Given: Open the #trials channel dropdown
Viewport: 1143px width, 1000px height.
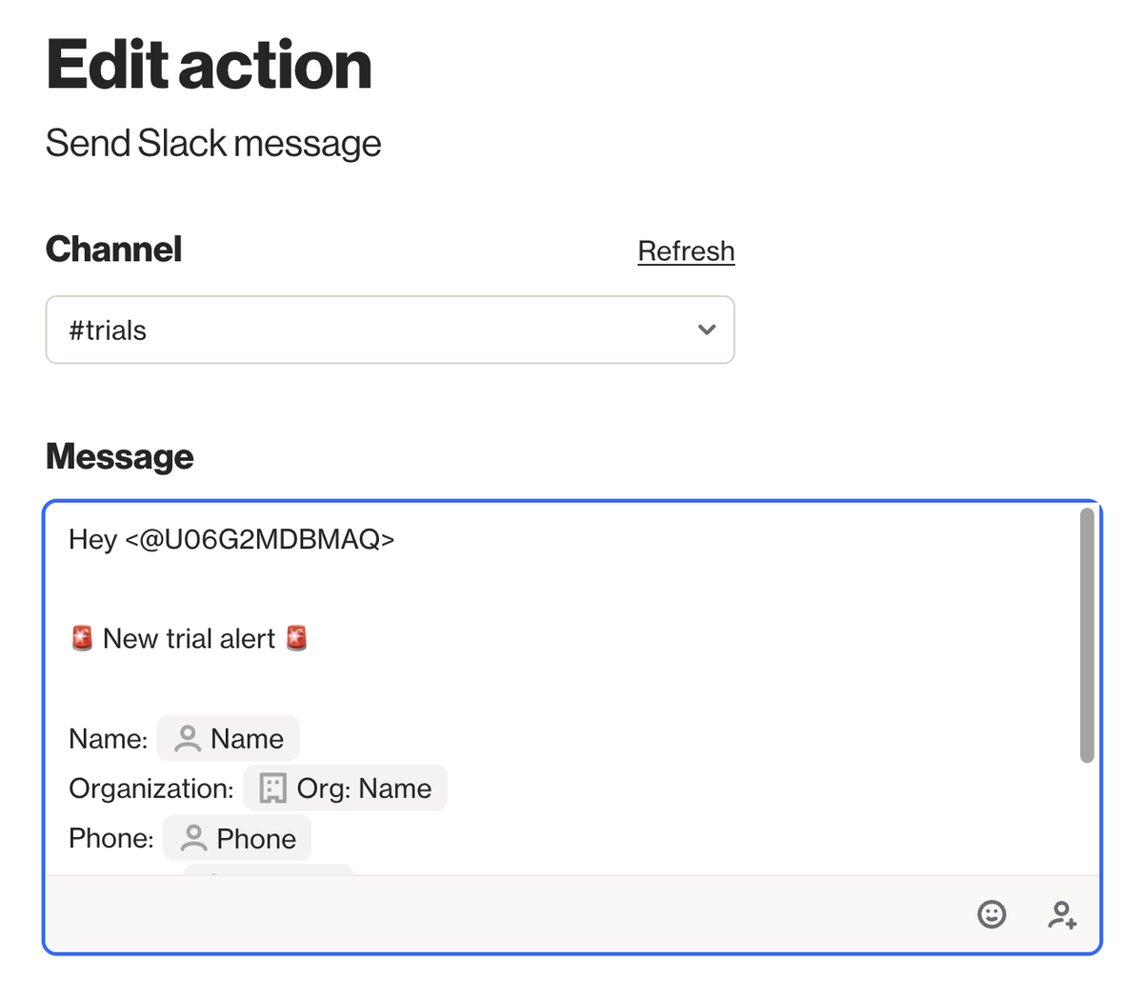Looking at the screenshot, I should coord(390,330).
